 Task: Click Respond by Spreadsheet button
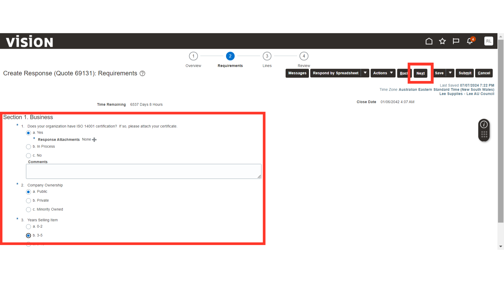335,73
